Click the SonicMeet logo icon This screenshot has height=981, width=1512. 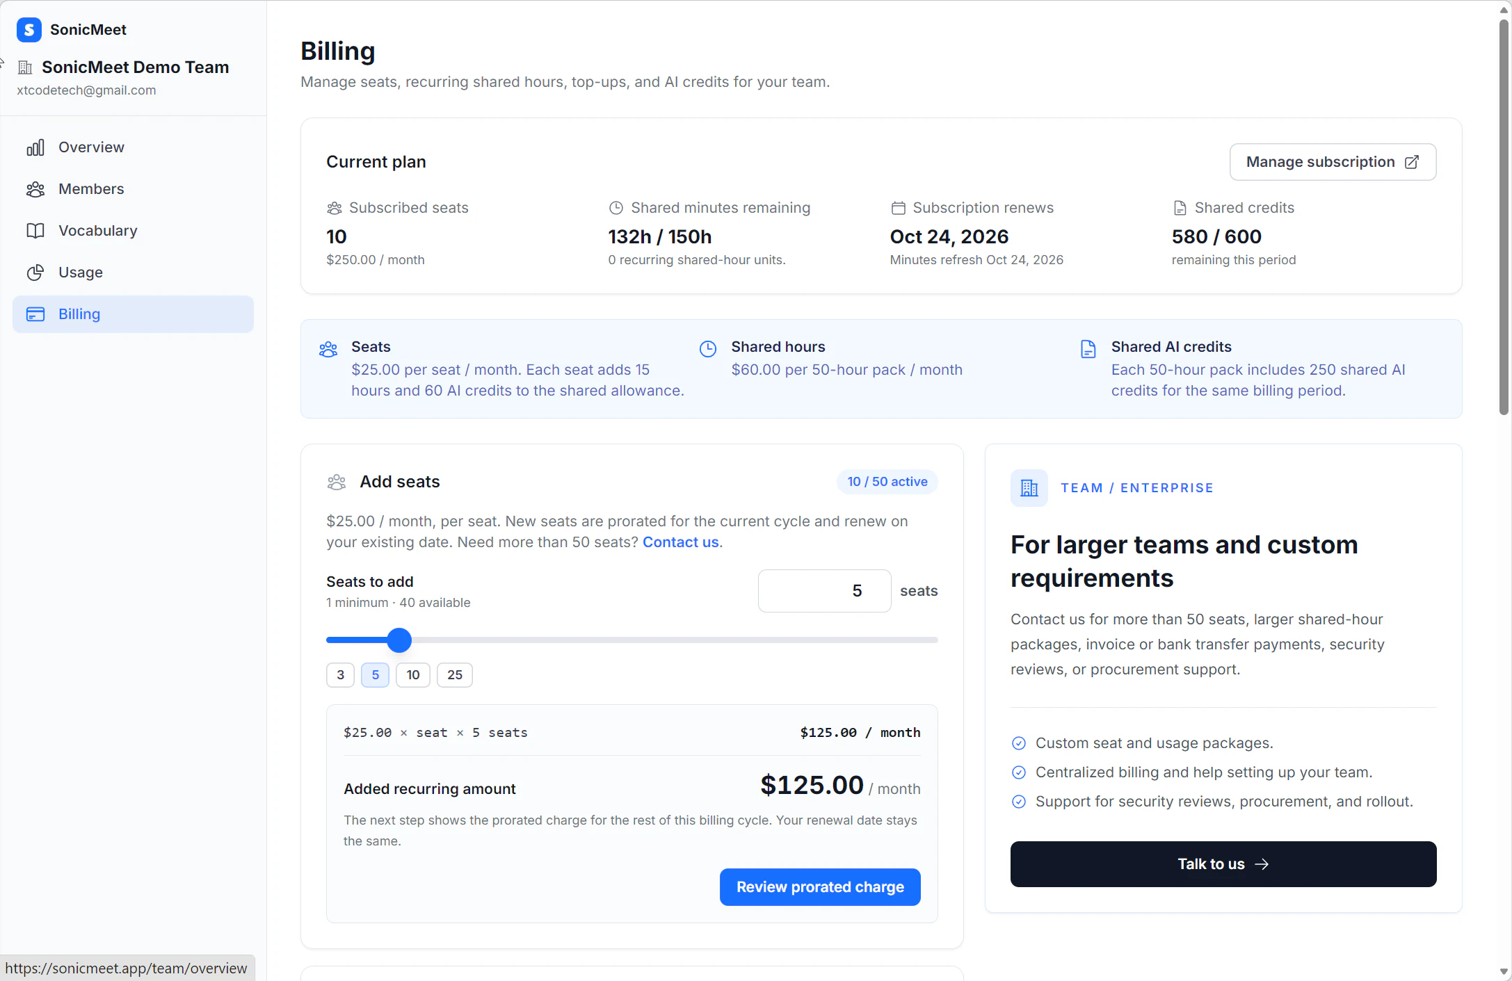[29, 30]
